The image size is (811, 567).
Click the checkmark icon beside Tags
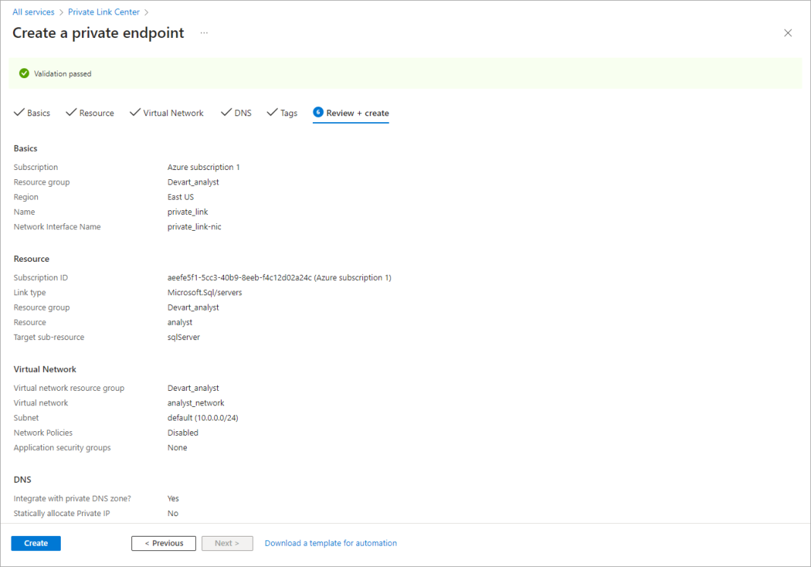(272, 112)
